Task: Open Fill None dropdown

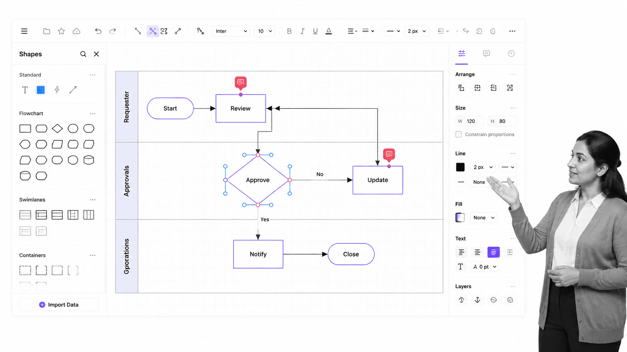Action: (x=484, y=218)
